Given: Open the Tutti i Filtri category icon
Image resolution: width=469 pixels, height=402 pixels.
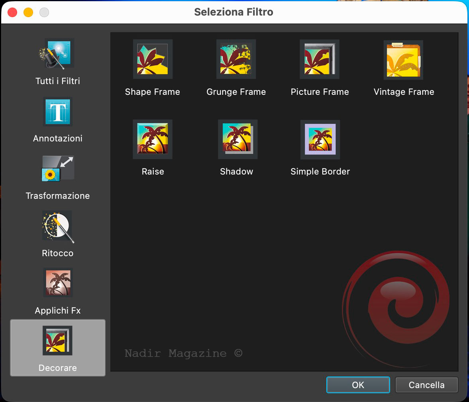Looking at the screenshot, I should tap(58, 54).
